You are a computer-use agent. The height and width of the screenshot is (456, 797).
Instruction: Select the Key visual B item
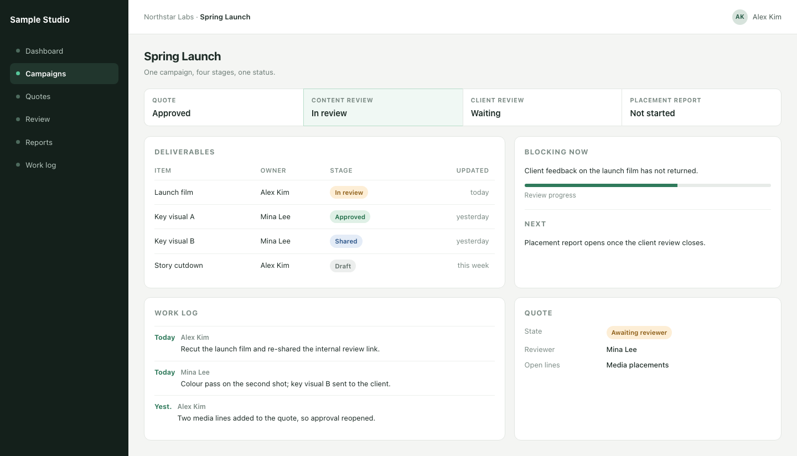174,241
